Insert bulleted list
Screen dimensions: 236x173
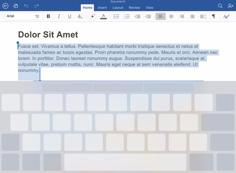[x=116, y=16]
